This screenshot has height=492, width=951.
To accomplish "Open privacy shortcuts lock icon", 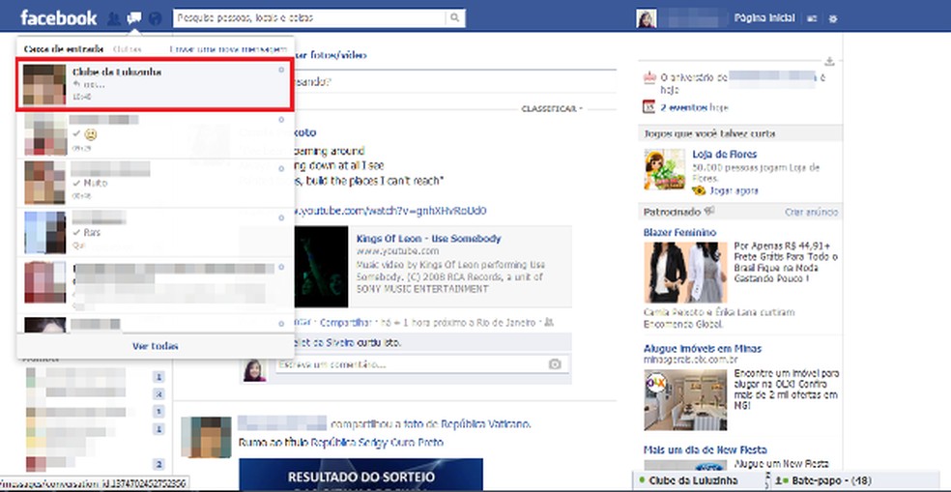I will coord(812,18).
